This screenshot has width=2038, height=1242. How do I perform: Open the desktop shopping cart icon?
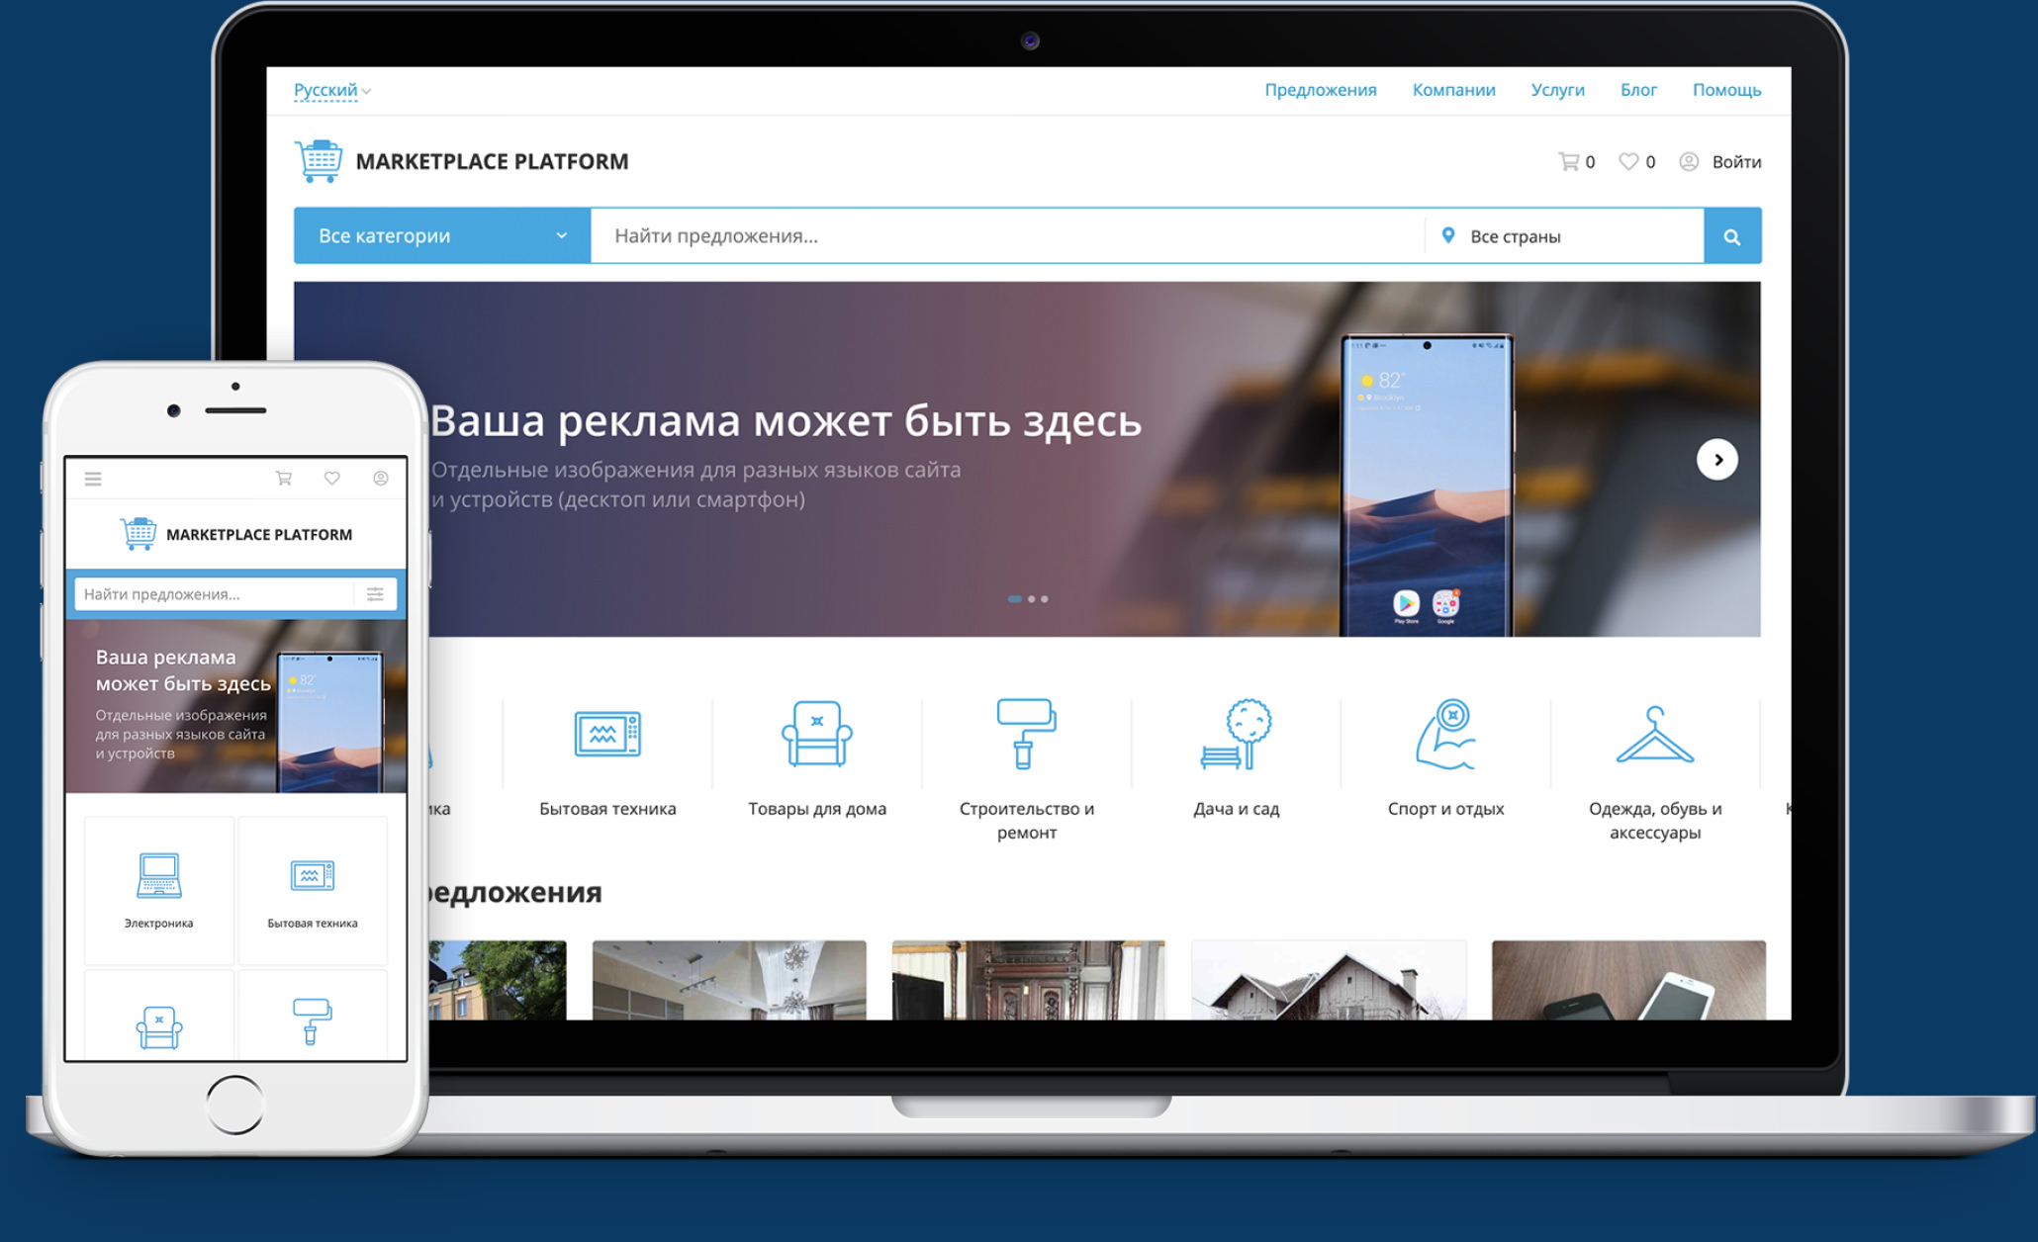click(1568, 161)
